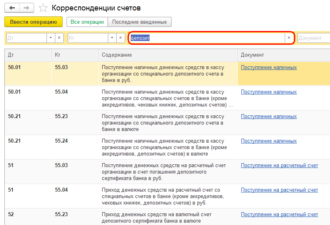The image size is (330, 225).
Task: Add page to favorites with star icon
Action: [43, 8]
